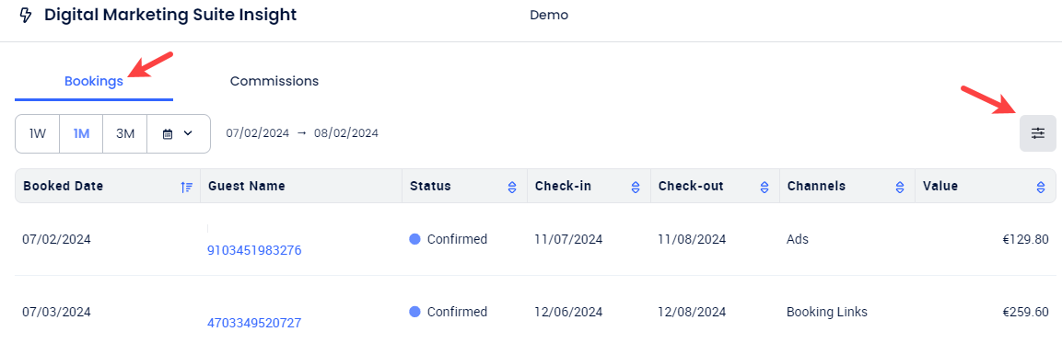
Task: Switch to the Commissions tab
Action: (x=274, y=81)
